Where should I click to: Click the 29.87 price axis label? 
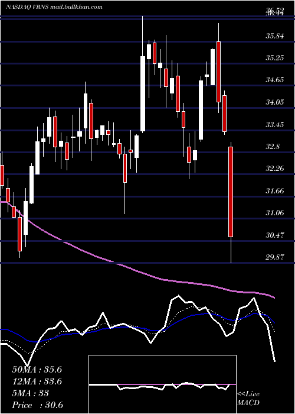[x=275, y=257]
